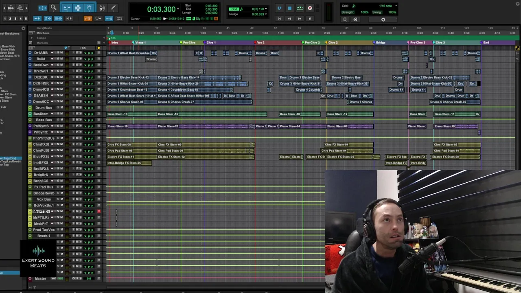
Task: Open the edit toolbar options menu
Action: click(x=518, y=4)
